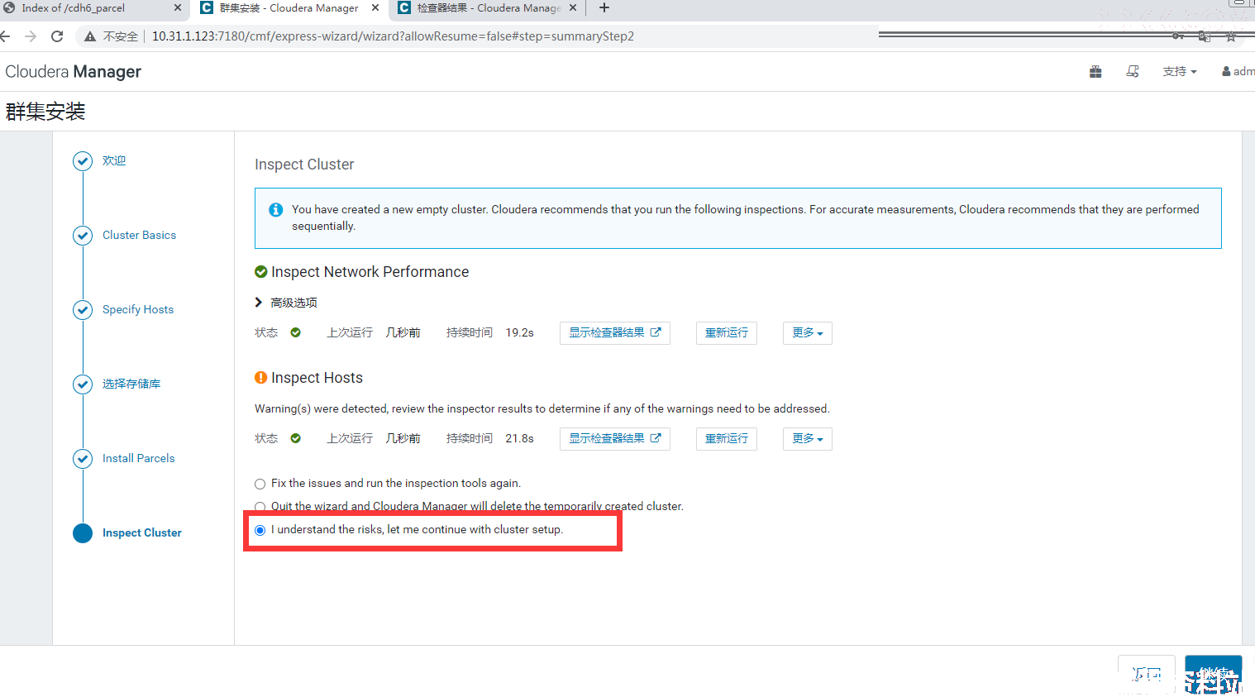Viewport: 1255px width, 697px height.
Task: Click the blue info icon in the notice
Action: pos(276,210)
